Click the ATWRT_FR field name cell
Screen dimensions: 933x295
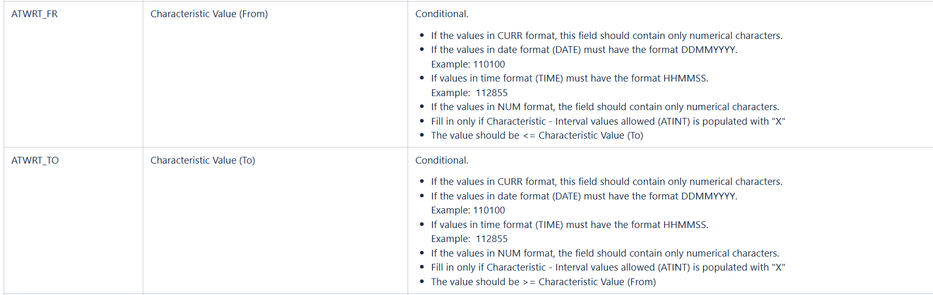coord(34,14)
